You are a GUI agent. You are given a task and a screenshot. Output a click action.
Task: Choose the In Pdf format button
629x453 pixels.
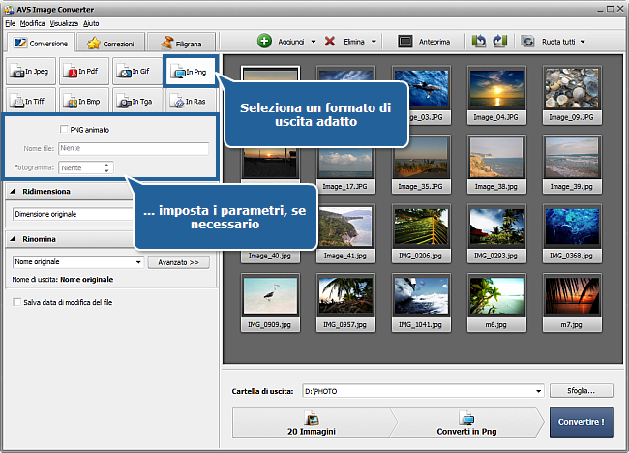(x=82, y=72)
